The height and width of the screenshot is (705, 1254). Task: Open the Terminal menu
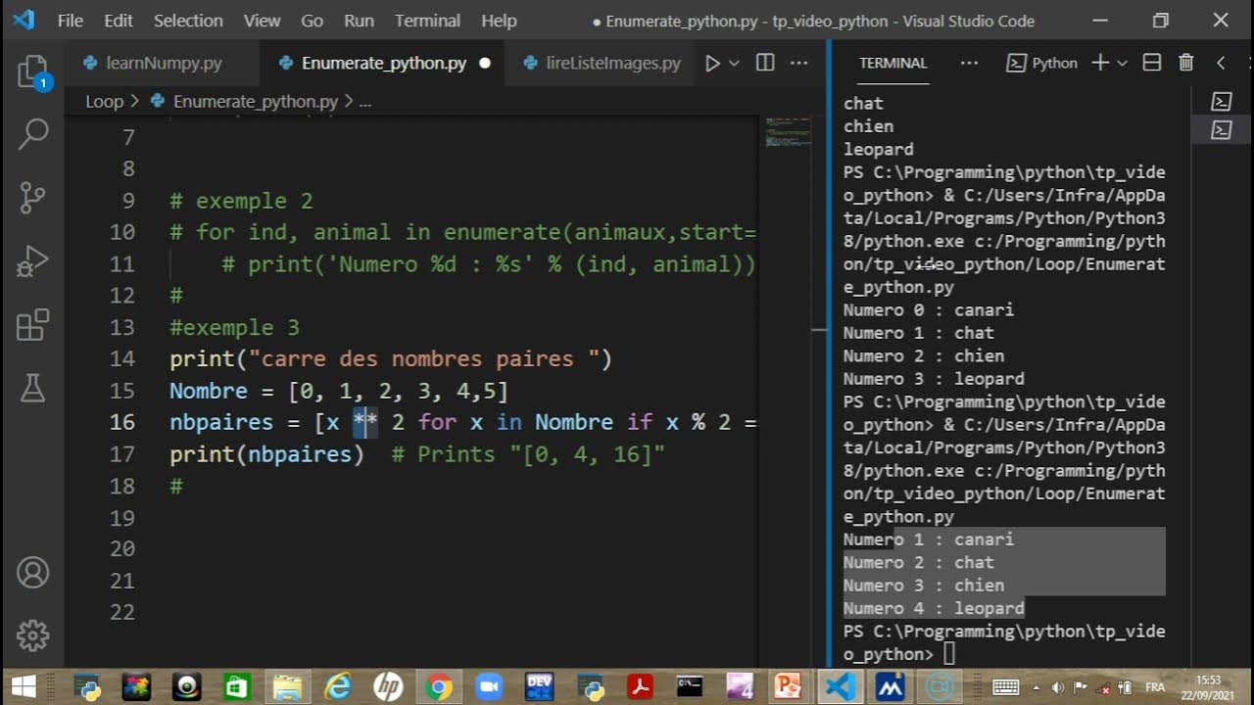coord(427,21)
